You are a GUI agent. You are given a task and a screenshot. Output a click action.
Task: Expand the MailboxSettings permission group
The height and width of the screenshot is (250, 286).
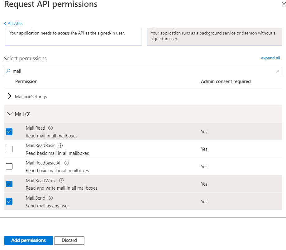point(9,96)
